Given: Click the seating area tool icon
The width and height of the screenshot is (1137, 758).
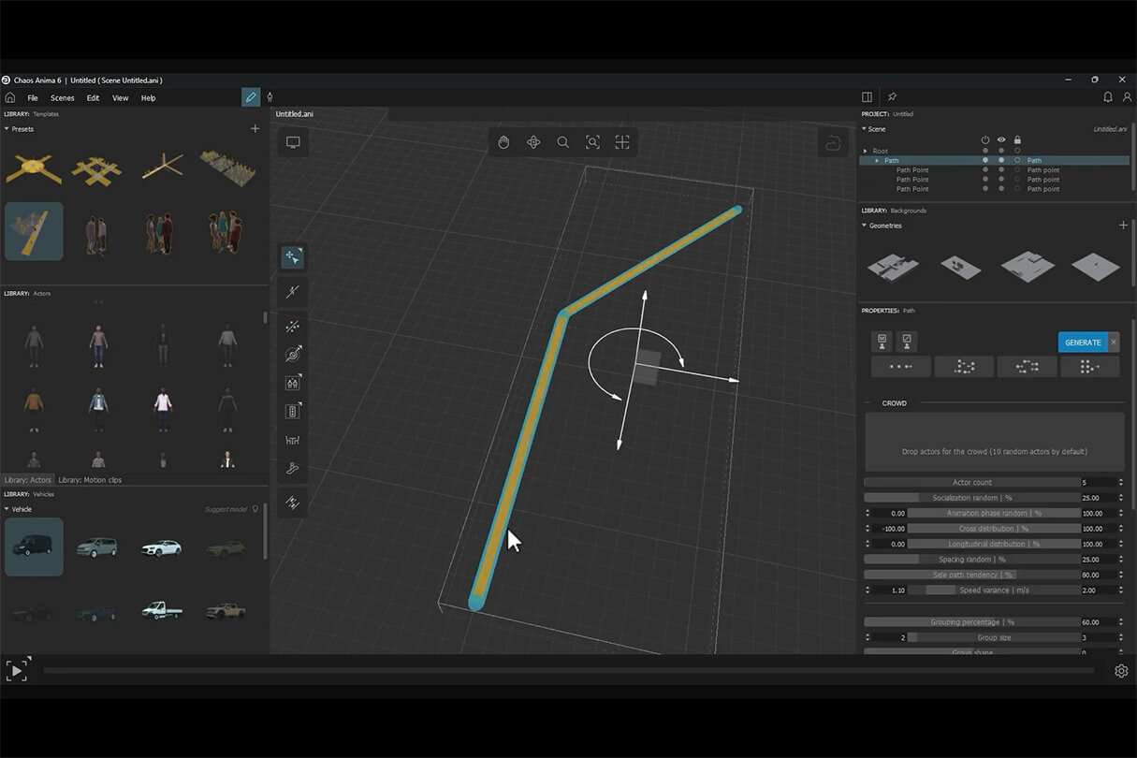Looking at the screenshot, I should click(293, 440).
